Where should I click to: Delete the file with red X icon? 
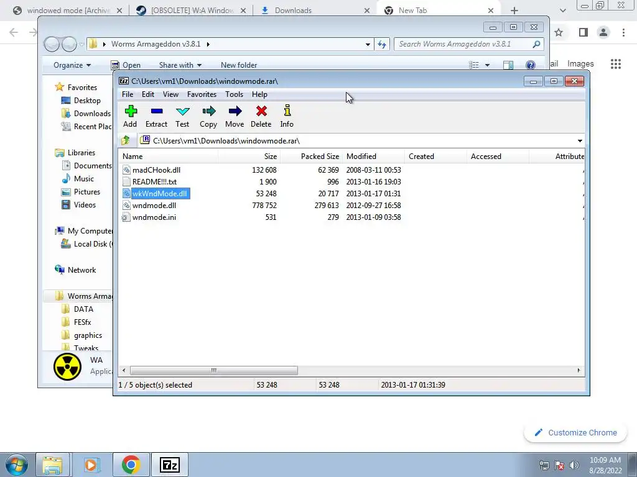click(x=261, y=117)
